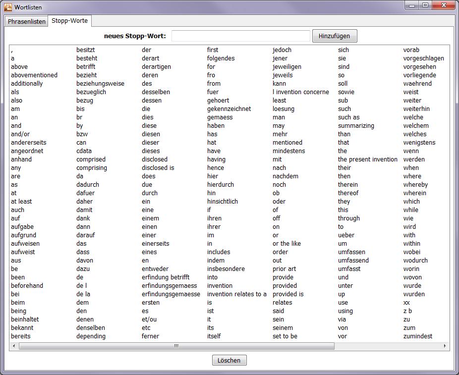Select the stop word 'derartigen'

156,67
